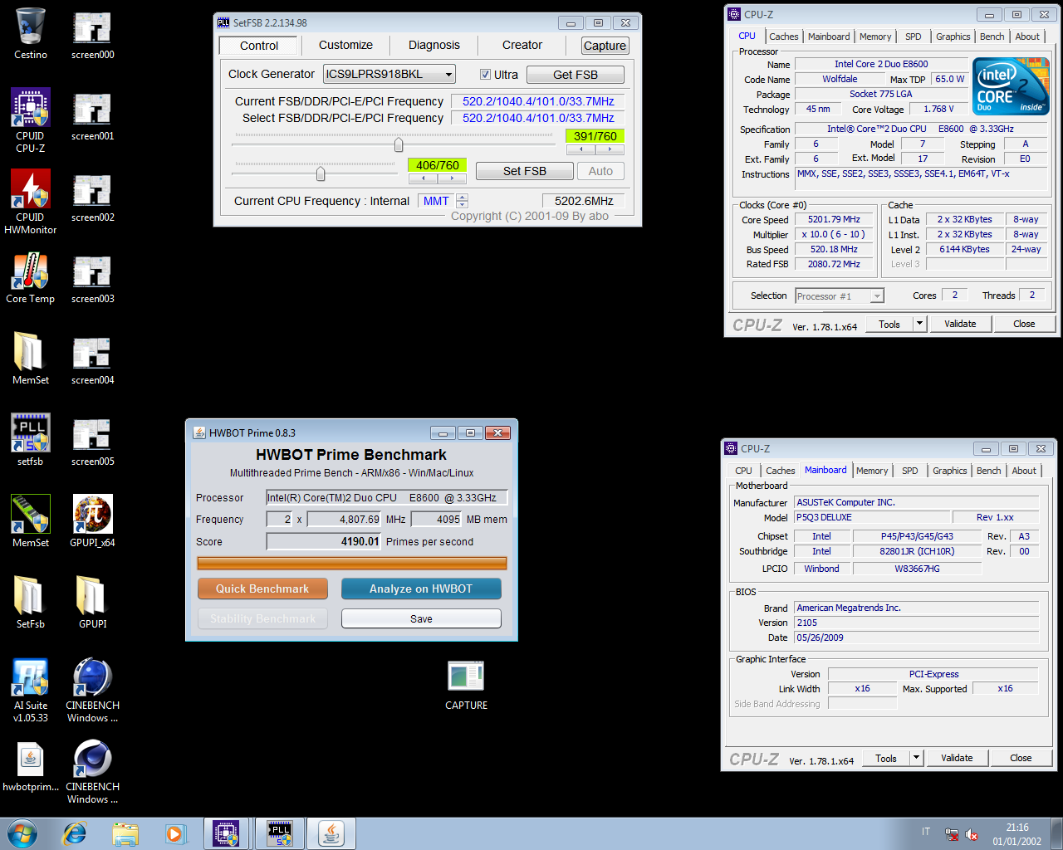Open the screen004 image file
This screenshot has width=1063, height=850.
[x=93, y=359]
